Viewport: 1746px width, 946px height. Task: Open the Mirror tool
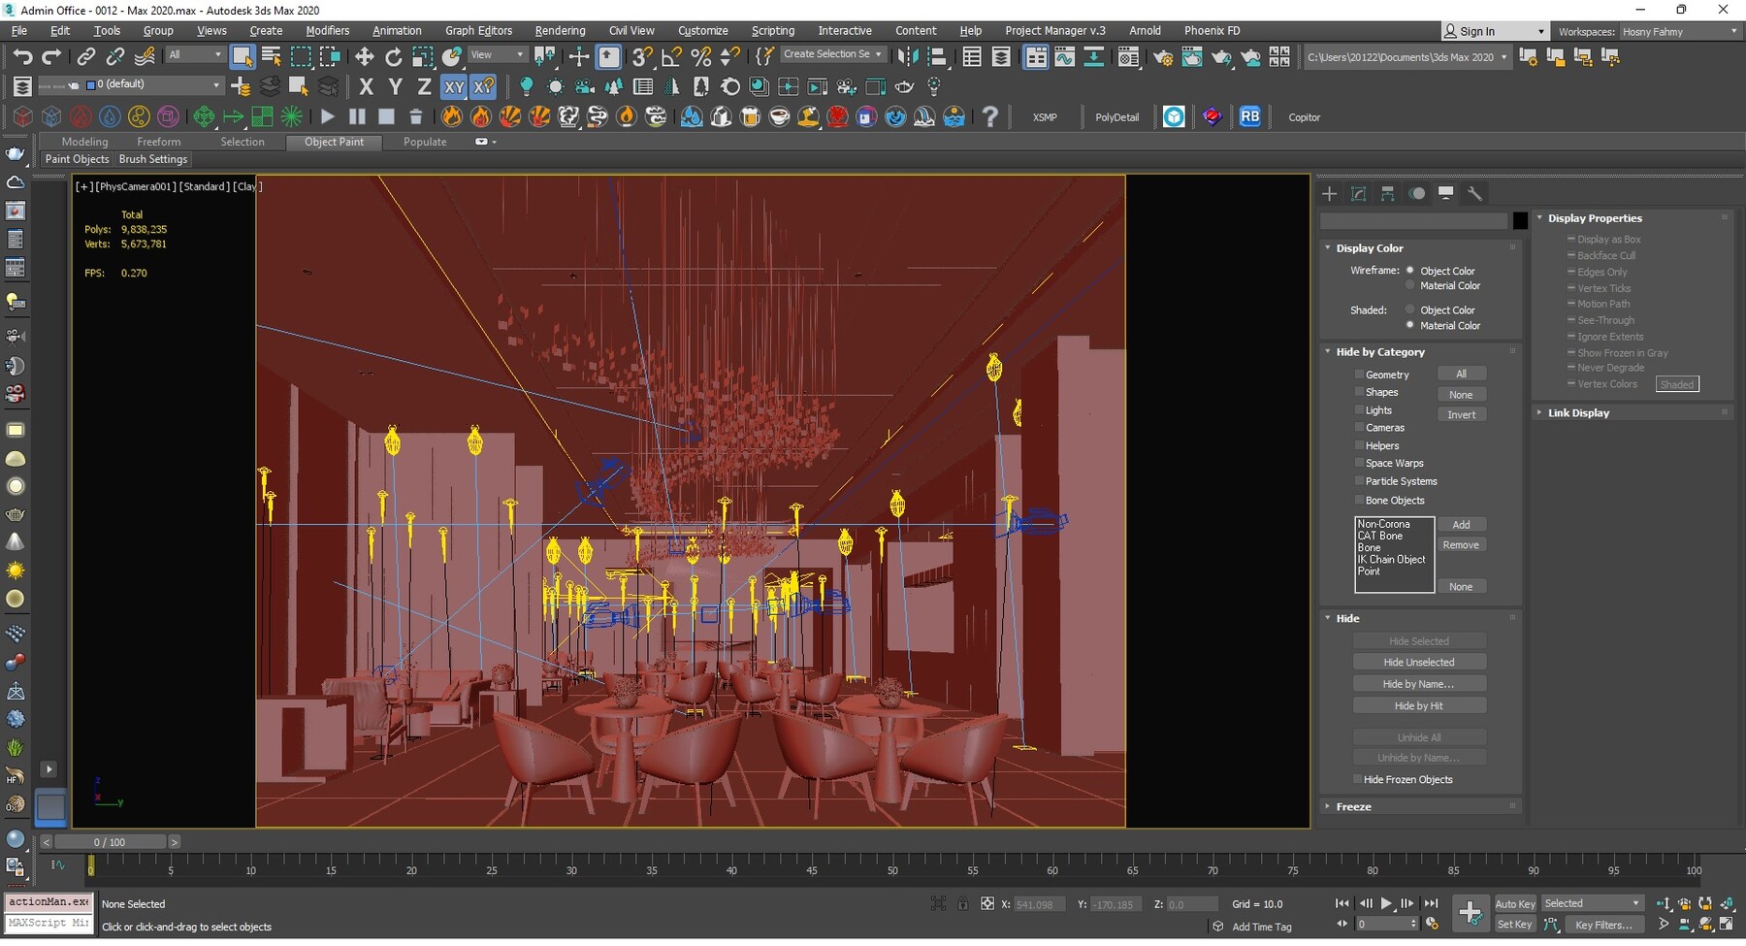click(x=907, y=57)
